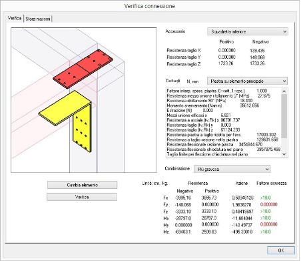
Task: Open the Accessorio dropdown Squadretta inferiore
Action: tap(248, 31)
